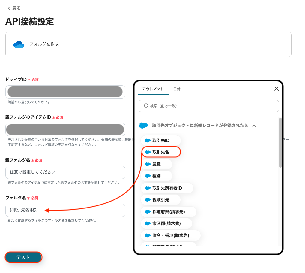Click the 候補から選択してください hint text

(28, 102)
